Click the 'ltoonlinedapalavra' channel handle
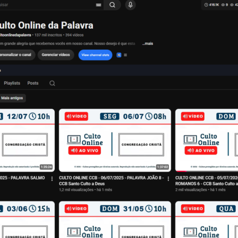Image resolution: width=238 pixels, height=238 pixels. coord(15,35)
